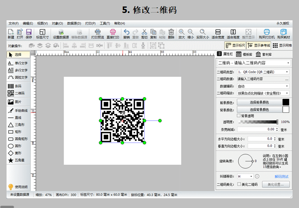Click the 选择前景颜色 button

click(259, 102)
